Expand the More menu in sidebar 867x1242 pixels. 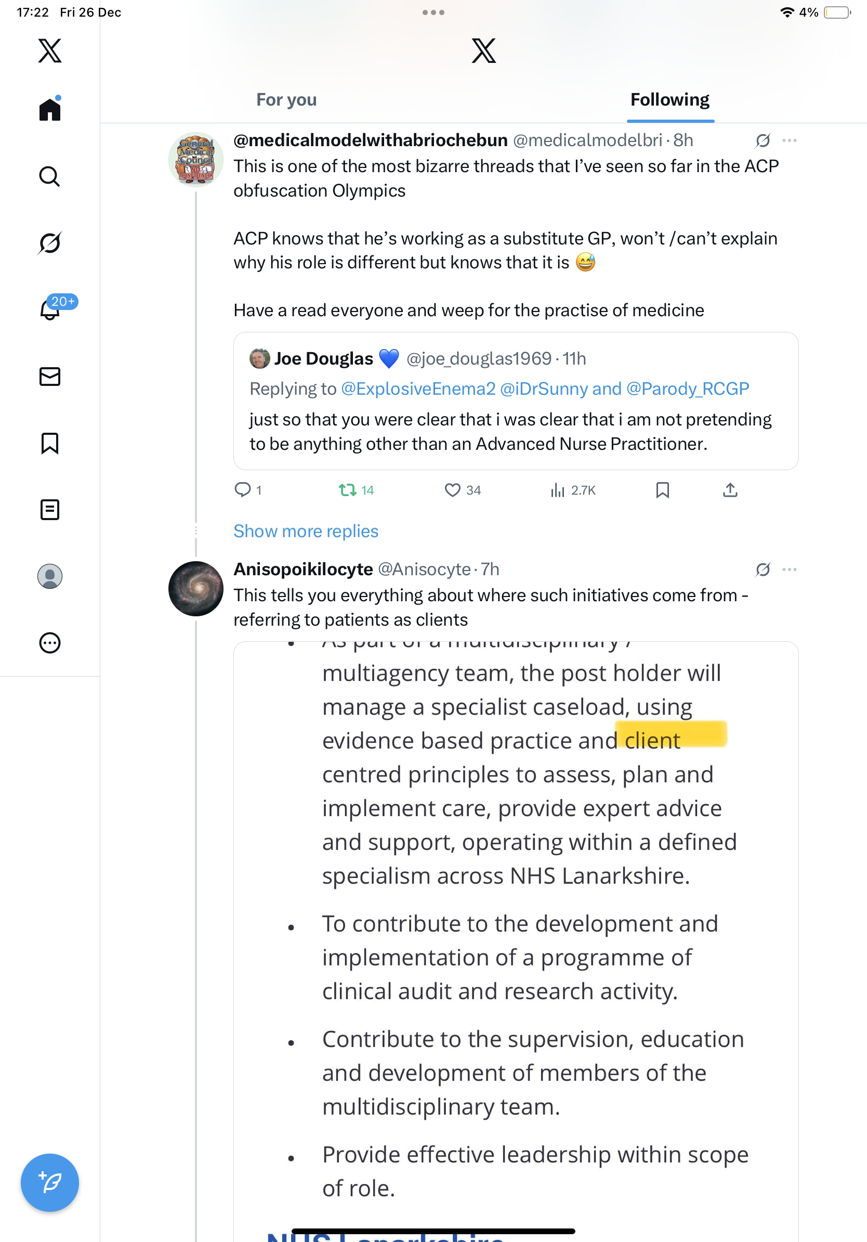click(50, 643)
